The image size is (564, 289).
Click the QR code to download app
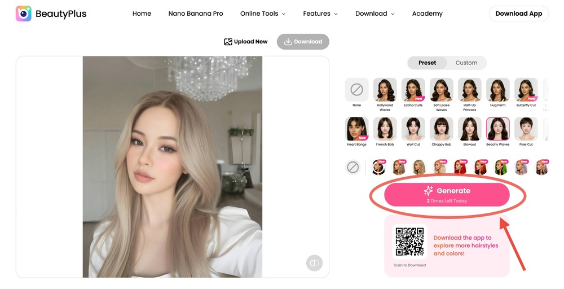tap(409, 242)
